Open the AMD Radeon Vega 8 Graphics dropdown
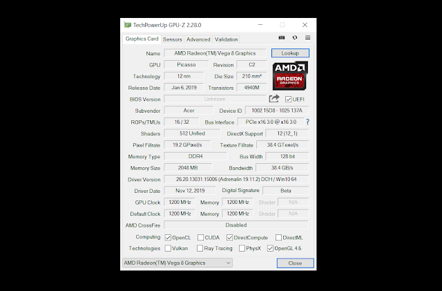 (x=177, y=263)
